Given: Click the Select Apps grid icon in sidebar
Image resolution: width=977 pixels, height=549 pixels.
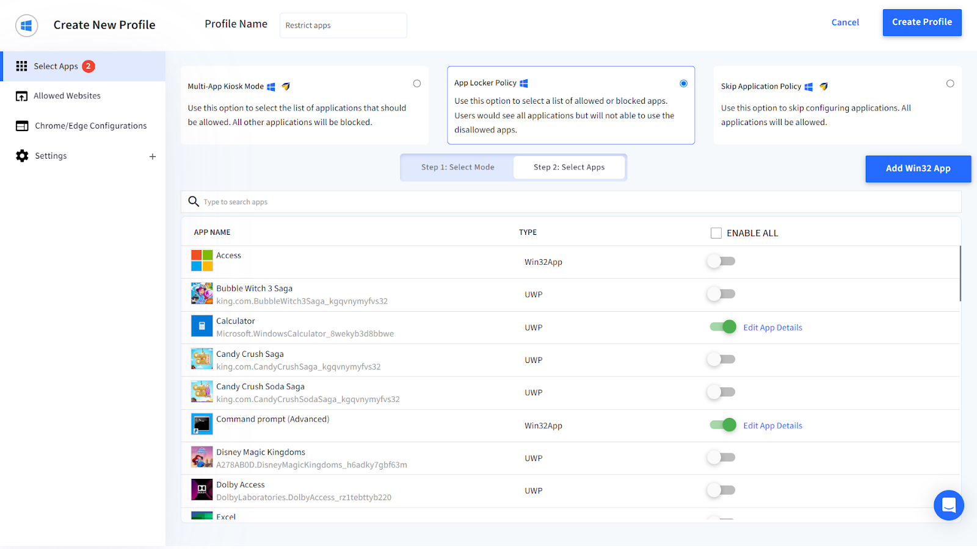Looking at the screenshot, I should [22, 66].
